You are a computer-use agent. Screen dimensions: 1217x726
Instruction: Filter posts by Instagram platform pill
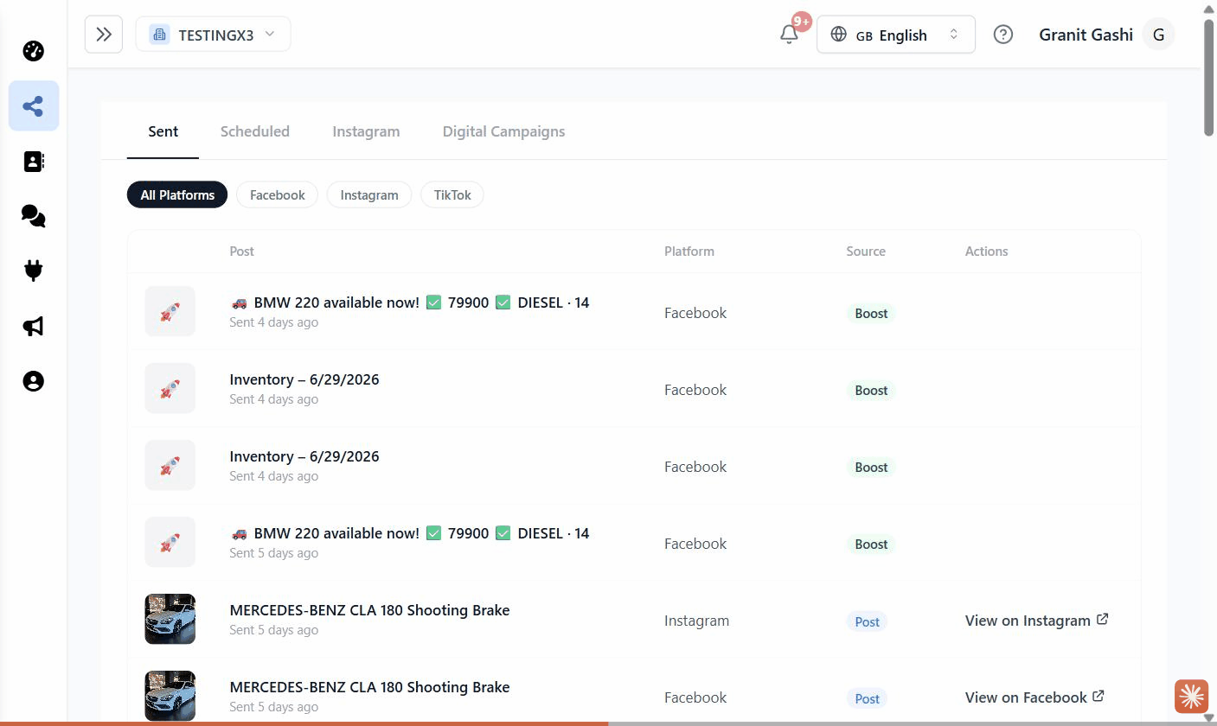(x=369, y=195)
